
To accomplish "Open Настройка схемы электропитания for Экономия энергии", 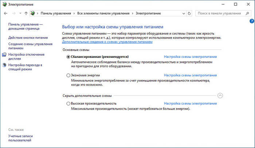I will pyautogui.click(x=190, y=75).
